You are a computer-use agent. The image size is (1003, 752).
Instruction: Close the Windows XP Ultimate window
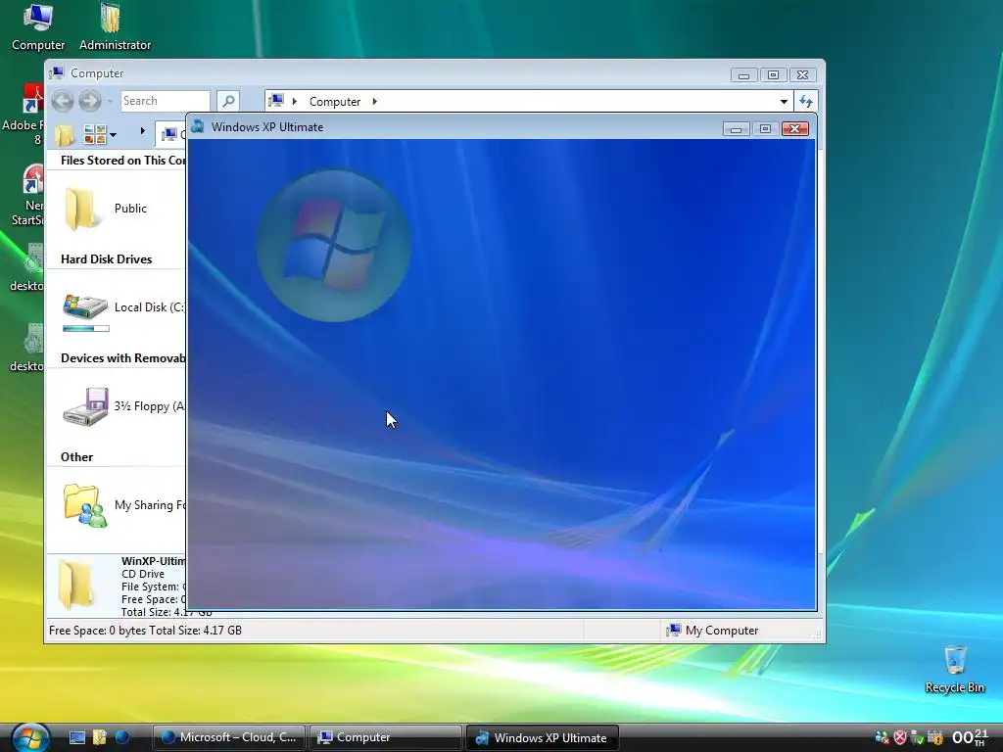[795, 129]
